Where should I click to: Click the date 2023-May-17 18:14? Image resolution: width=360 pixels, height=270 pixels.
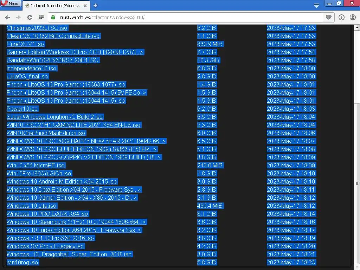click(291, 214)
